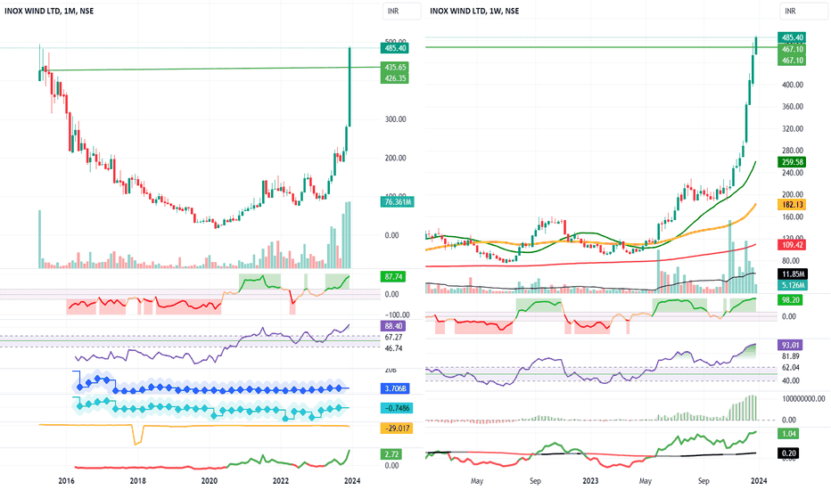This screenshot has height=490, width=831.
Task: Click the 81.89 RSI scale value
Action: click(x=790, y=356)
